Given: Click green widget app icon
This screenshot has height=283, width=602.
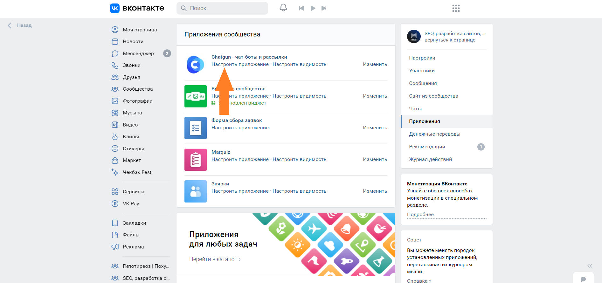Looking at the screenshot, I should click(196, 96).
